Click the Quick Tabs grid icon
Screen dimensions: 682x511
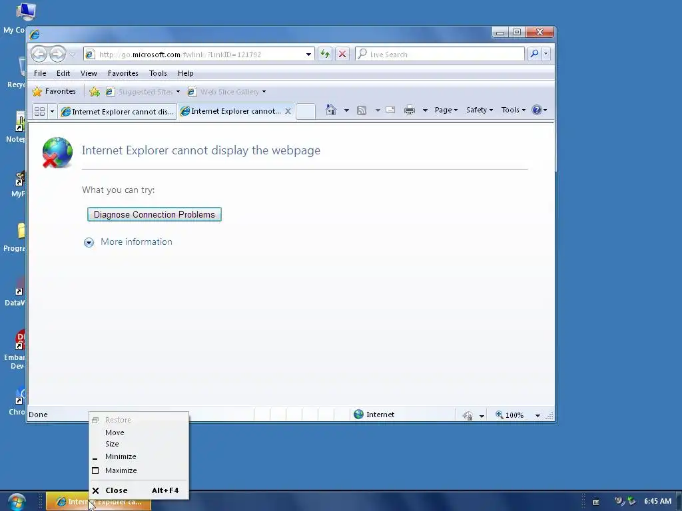pyautogui.click(x=39, y=111)
